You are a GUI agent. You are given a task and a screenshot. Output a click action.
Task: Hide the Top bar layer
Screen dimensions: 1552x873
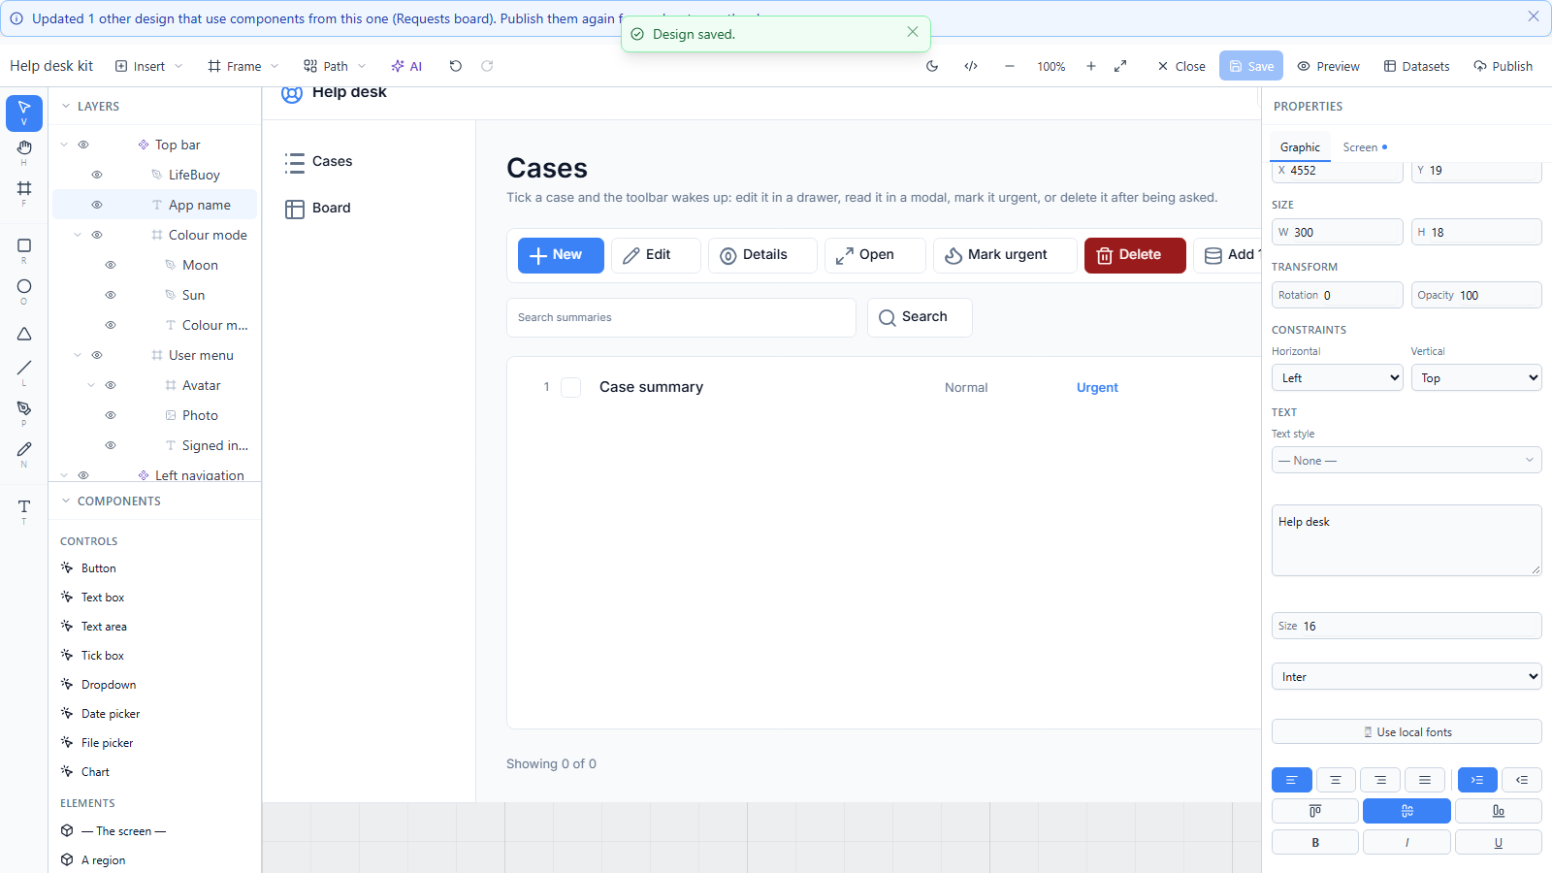click(83, 145)
